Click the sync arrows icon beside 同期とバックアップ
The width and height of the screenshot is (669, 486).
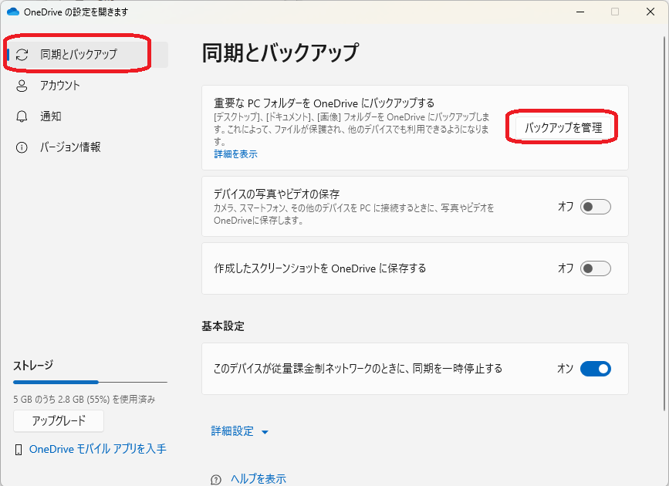22,55
